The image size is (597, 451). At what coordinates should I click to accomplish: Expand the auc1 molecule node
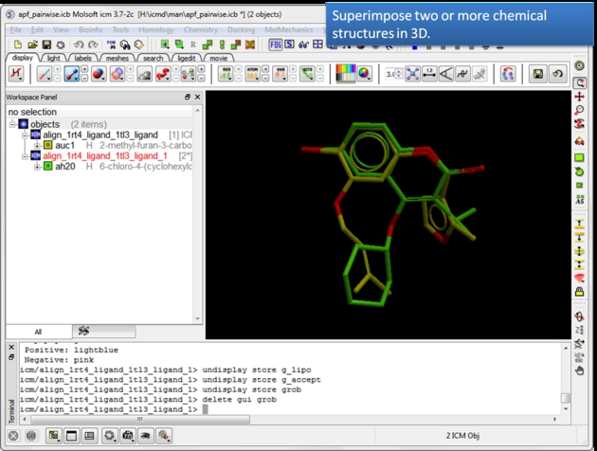tap(36, 146)
